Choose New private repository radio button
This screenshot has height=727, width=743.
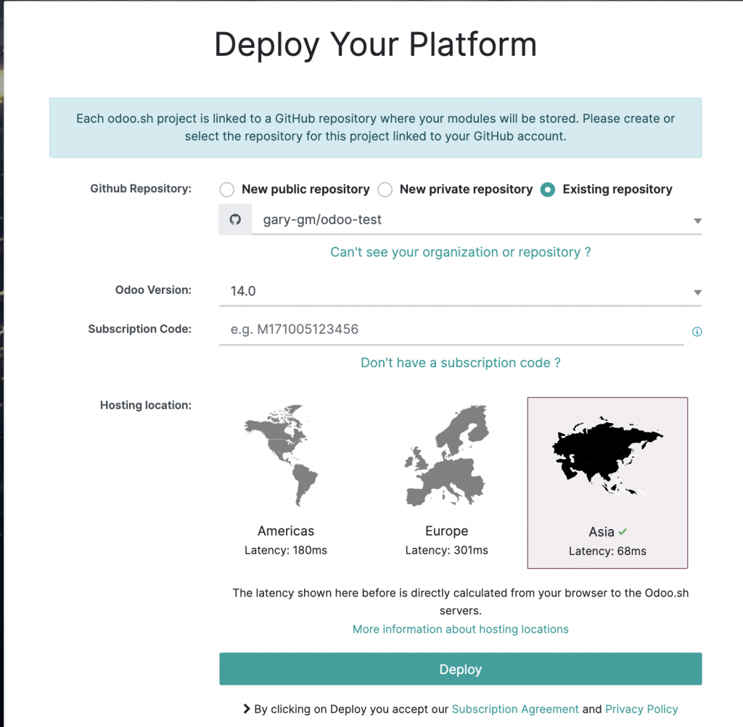[385, 189]
